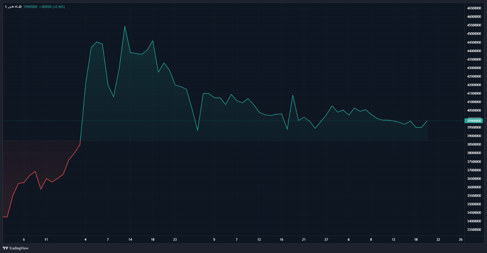Select the 23 date on the time axis
This screenshot has width=487, height=253.
[x=175, y=240]
